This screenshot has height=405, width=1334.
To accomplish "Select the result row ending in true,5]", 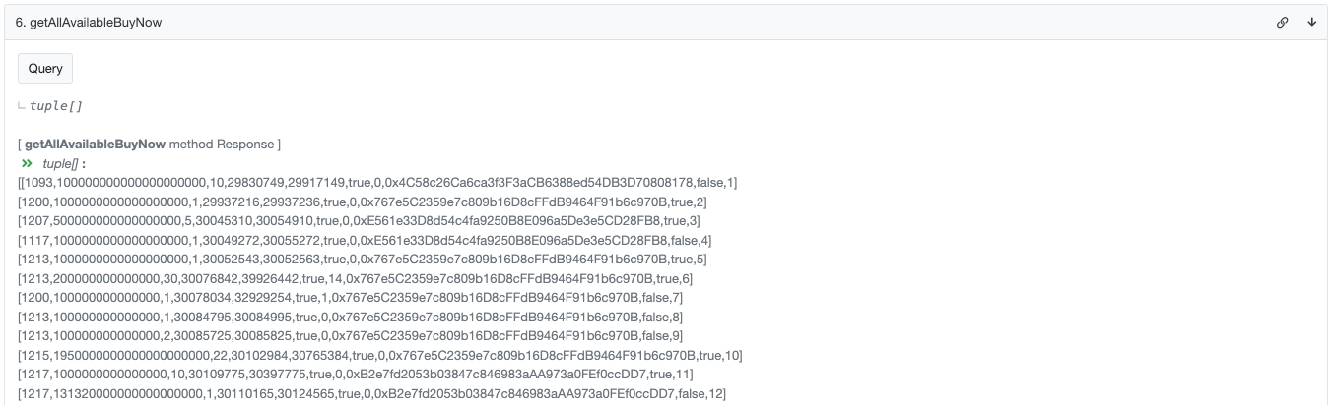I will coord(362,260).
